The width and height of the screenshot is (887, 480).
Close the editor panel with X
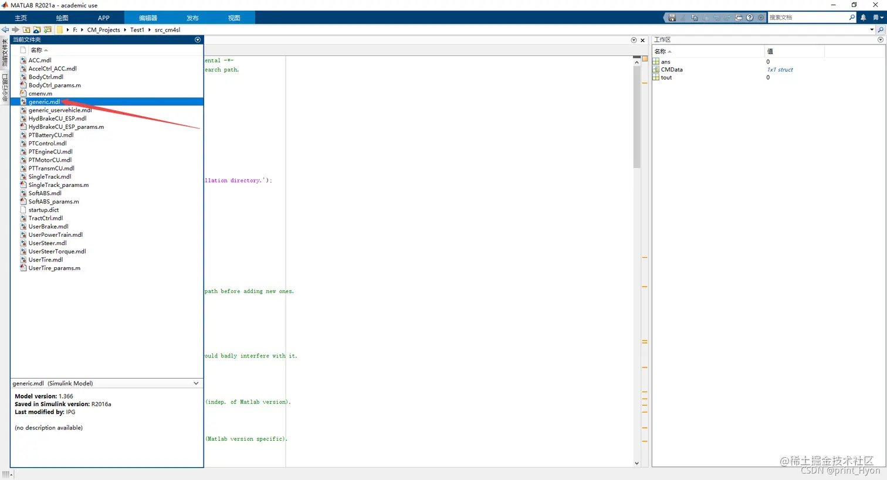(x=642, y=40)
